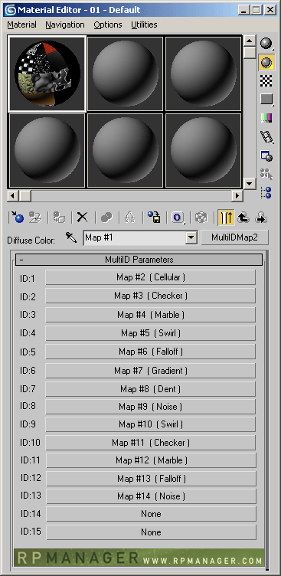This screenshot has height=576, width=281.
Task: Toggle Video Color Check icon
Action: (x=266, y=118)
